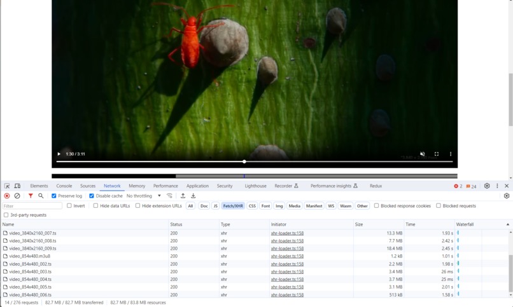
Task: Clear the network log
Action: tap(17, 196)
